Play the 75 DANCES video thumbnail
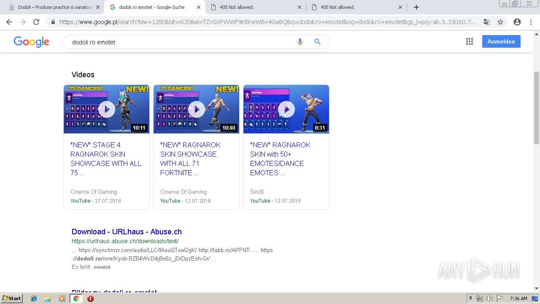540x304 pixels. click(106, 109)
